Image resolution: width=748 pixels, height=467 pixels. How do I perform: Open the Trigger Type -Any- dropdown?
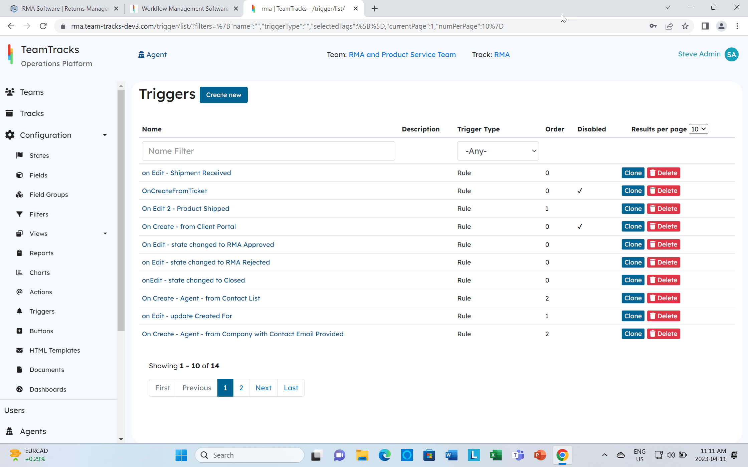[498, 151]
